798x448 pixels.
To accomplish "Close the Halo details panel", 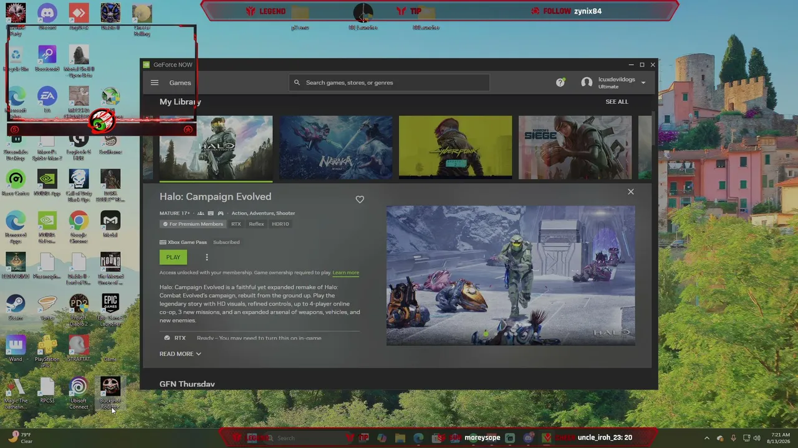I will (630, 192).
